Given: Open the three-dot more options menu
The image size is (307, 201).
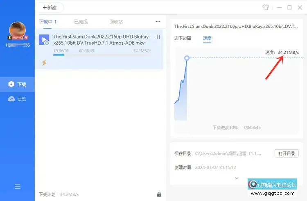Looking at the screenshot, I should [158, 21].
